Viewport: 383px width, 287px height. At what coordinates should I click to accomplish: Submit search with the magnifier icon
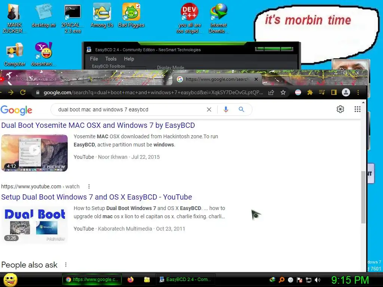[x=241, y=109]
